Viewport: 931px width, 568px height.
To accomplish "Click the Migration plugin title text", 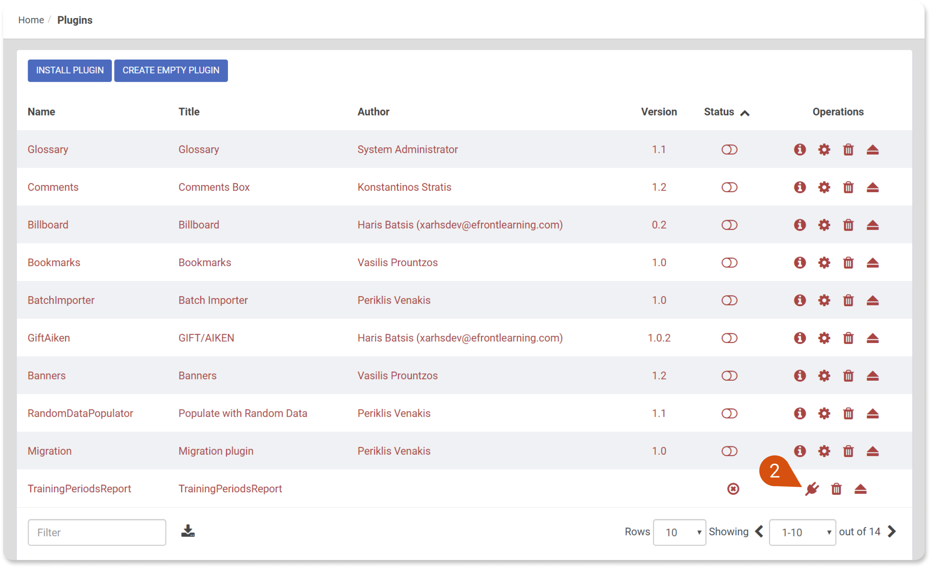I will click(x=216, y=451).
